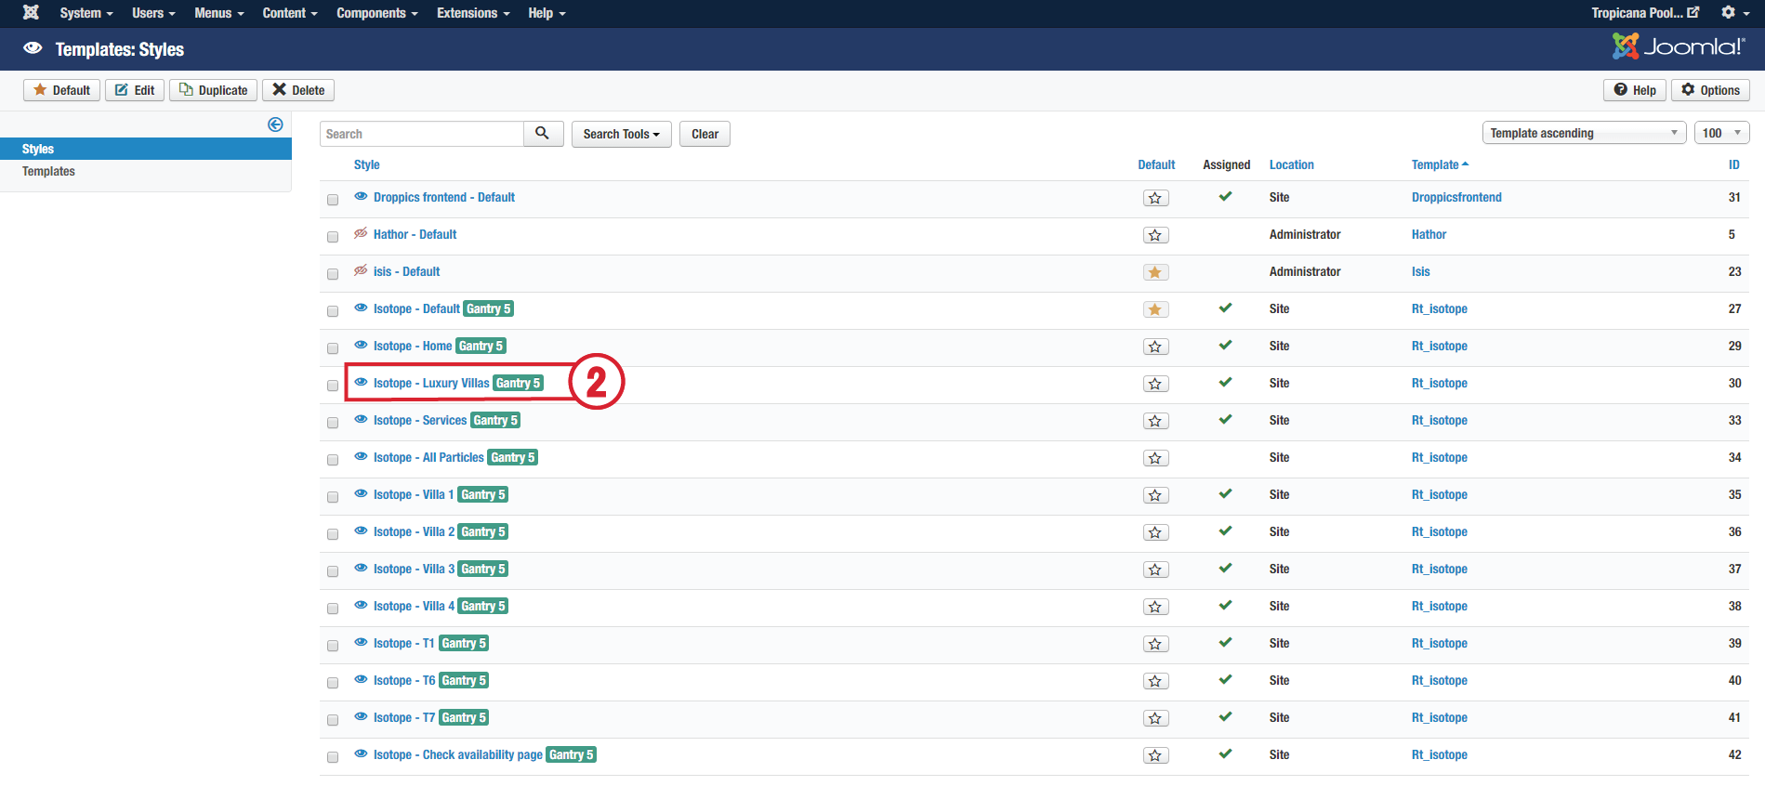Click the Edit toolbar button
Viewport: 1765px width, 812px height.
coord(135,90)
